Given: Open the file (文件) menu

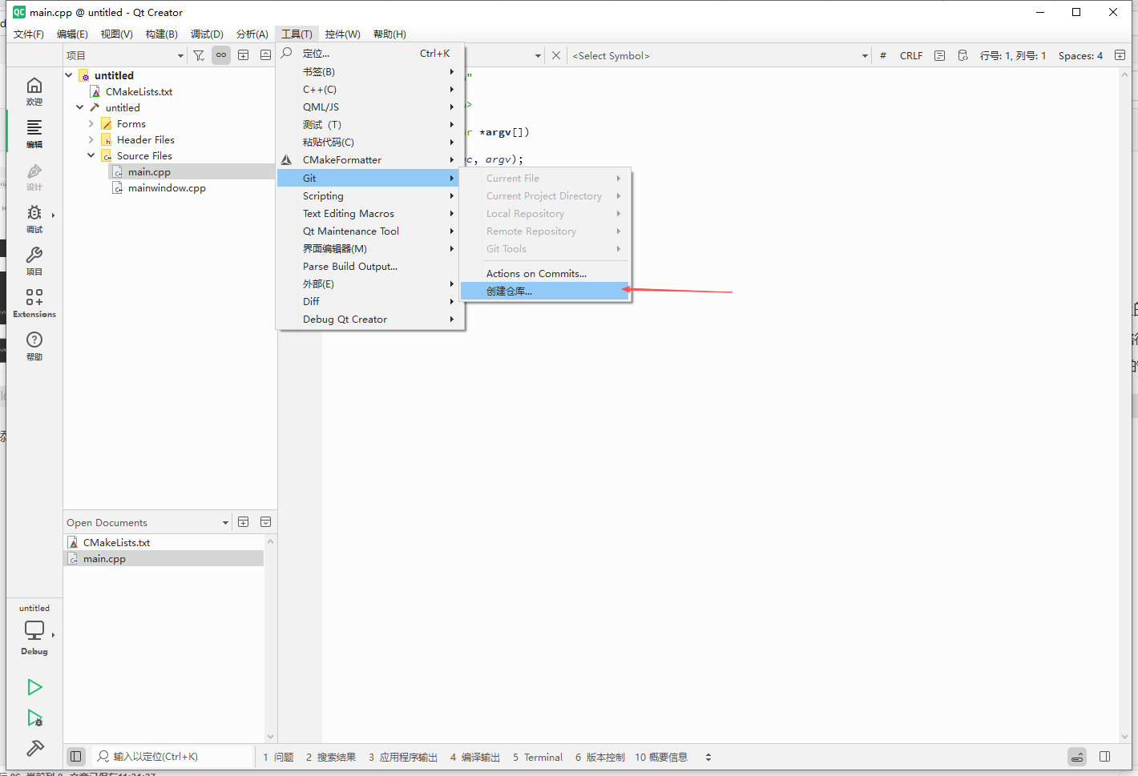Looking at the screenshot, I should (29, 34).
